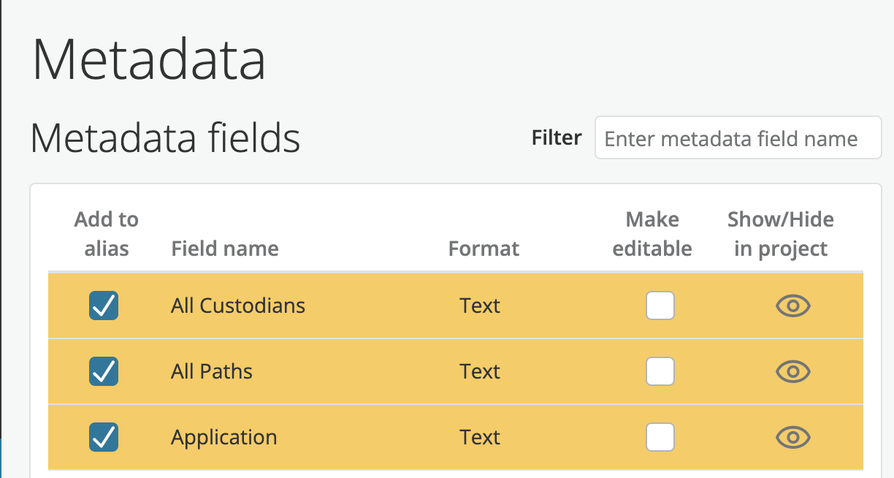Click the Text format cell for All Custodians

[x=480, y=306]
